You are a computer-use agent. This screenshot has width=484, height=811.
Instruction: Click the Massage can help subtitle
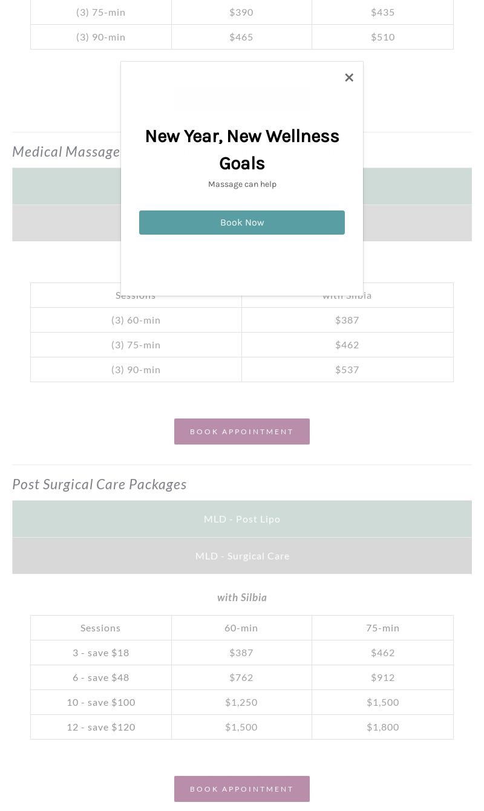pos(242,184)
